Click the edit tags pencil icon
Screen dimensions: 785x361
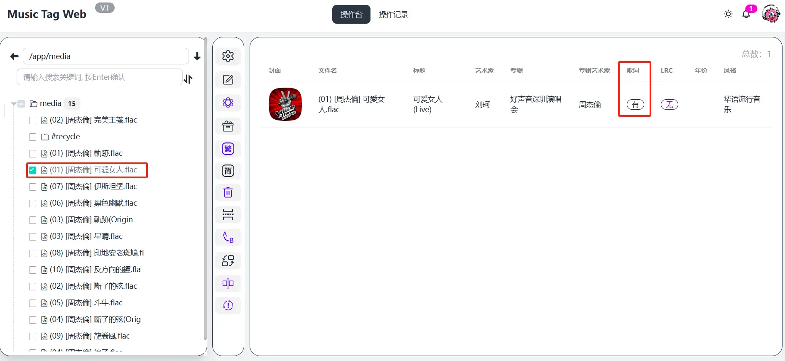(228, 80)
